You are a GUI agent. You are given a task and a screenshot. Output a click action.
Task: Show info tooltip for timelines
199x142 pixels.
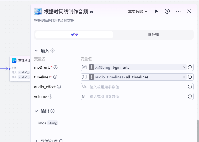click(x=55, y=77)
